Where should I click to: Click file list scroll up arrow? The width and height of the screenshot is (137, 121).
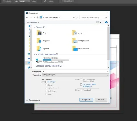coord(108,26)
